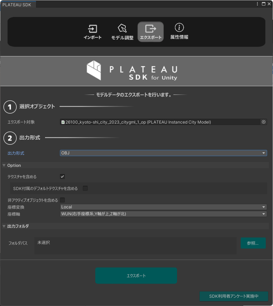Enable SDK付属のデフォルトテクスチャを含める checkbox
The height and width of the screenshot is (306, 273).
pyautogui.click(x=85, y=188)
